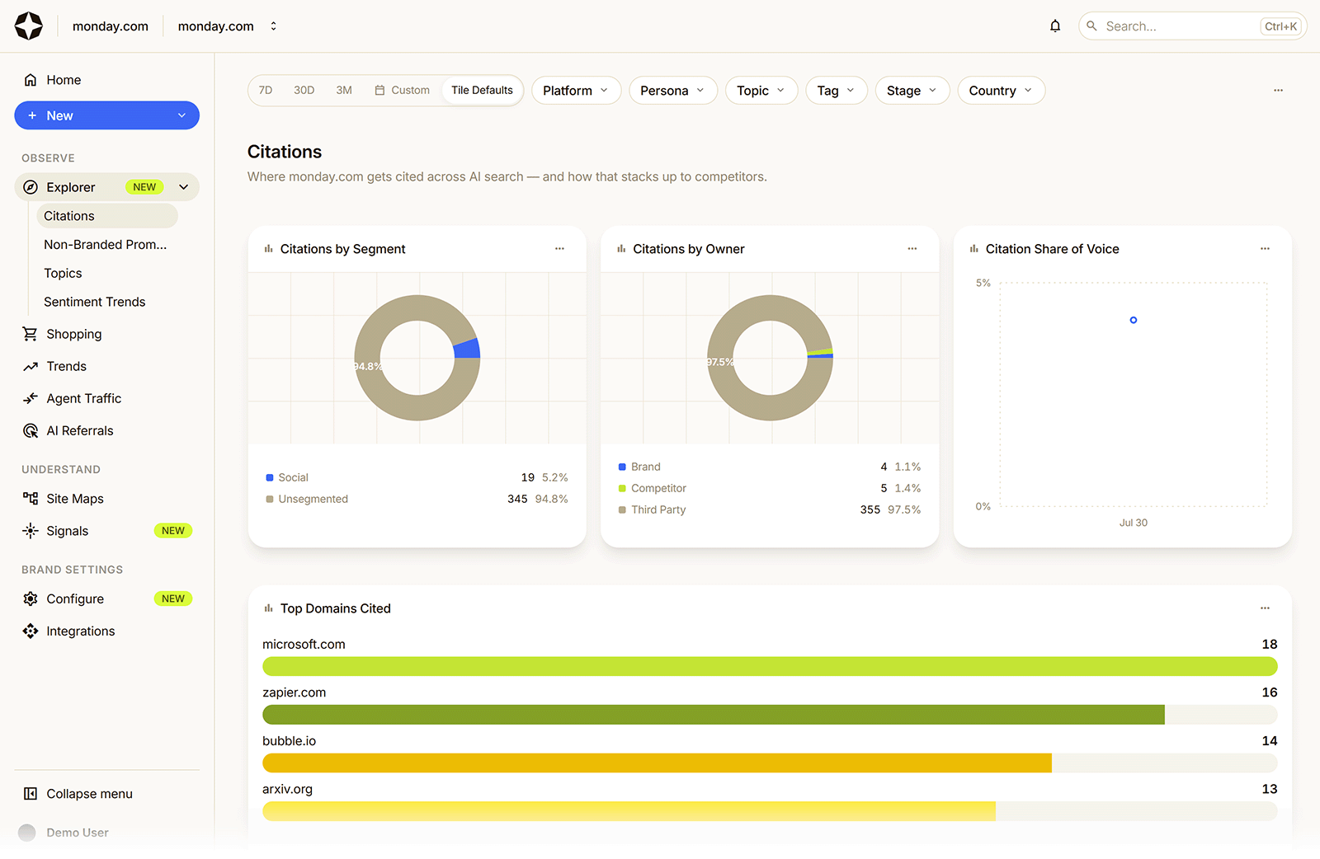Open the Persona filter dropdown
The height and width of the screenshot is (859, 1320).
pyautogui.click(x=673, y=91)
